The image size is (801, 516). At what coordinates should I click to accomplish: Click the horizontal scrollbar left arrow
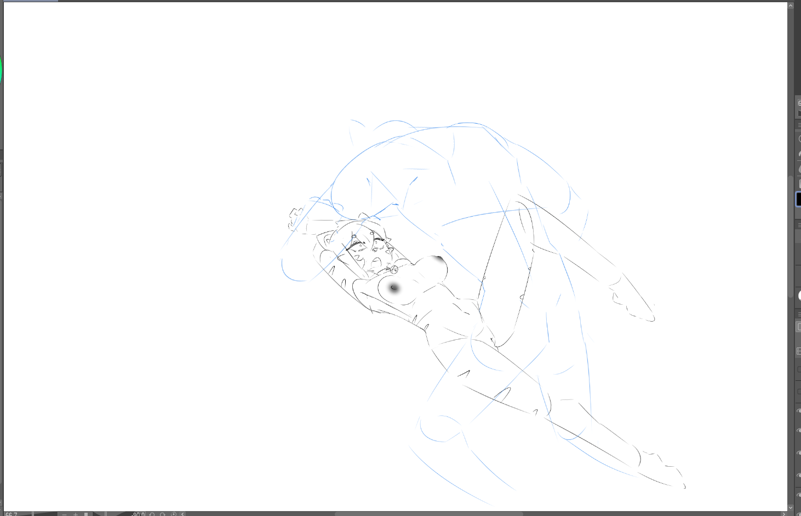182,514
